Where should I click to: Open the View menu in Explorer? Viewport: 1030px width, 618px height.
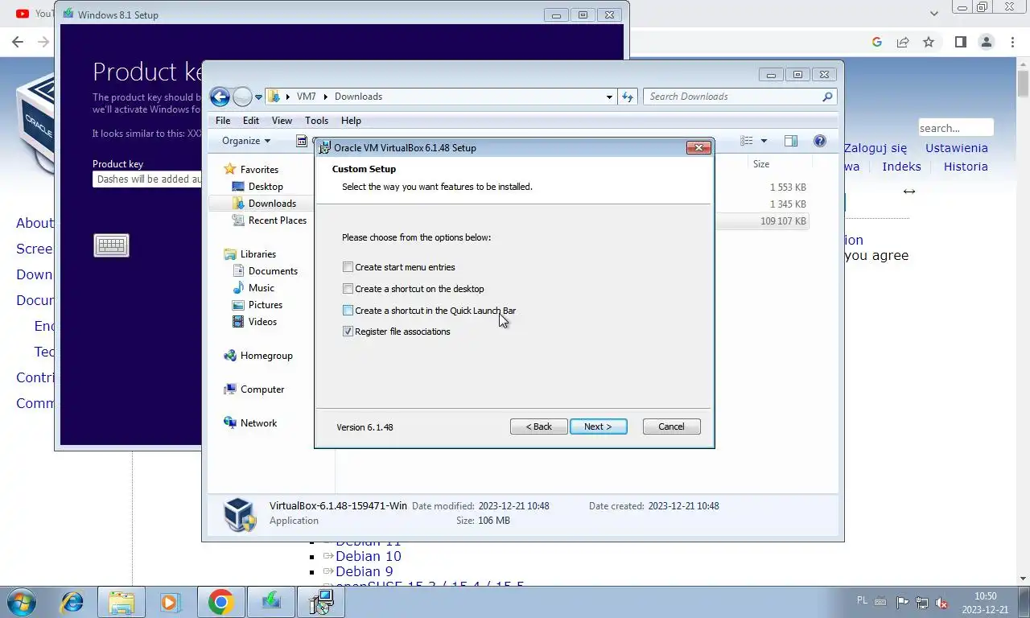(x=282, y=120)
